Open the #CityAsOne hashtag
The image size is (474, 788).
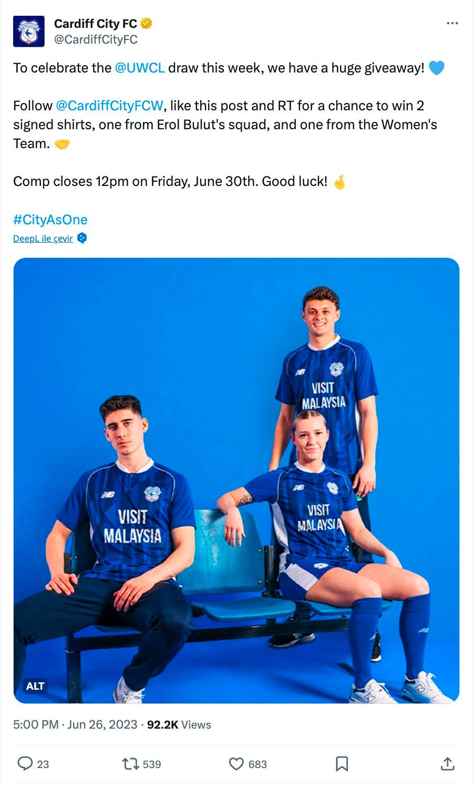pos(50,220)
